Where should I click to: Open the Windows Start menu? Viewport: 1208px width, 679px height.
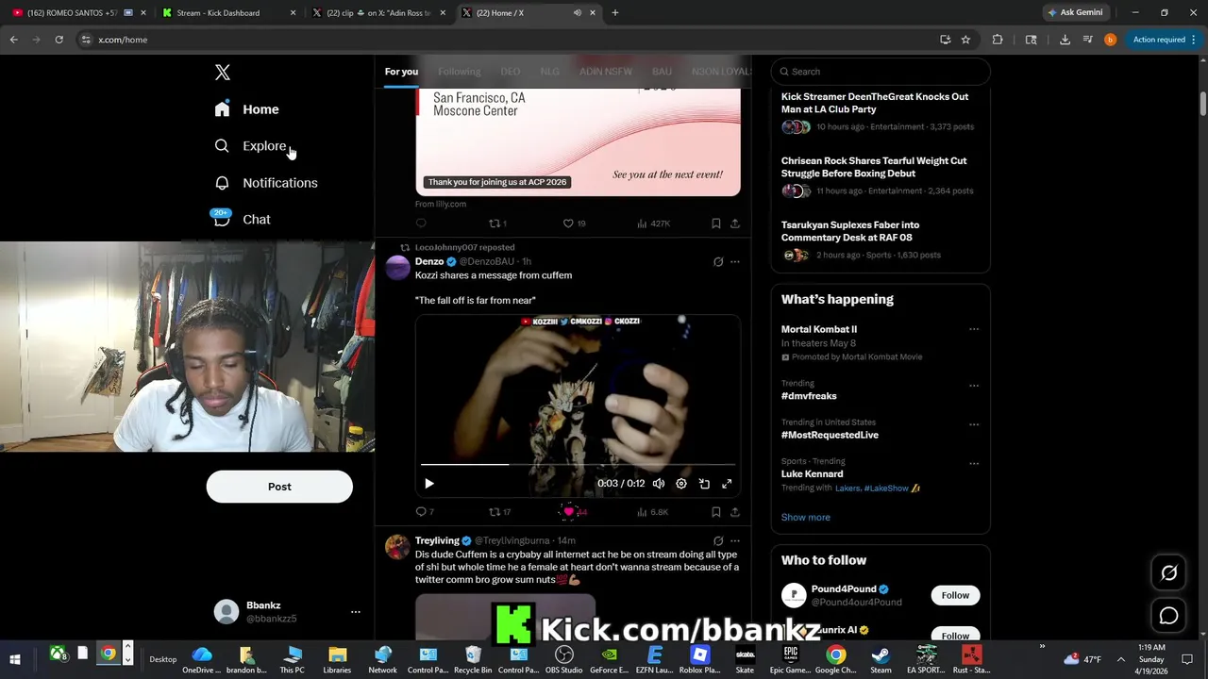pos(15,659)
